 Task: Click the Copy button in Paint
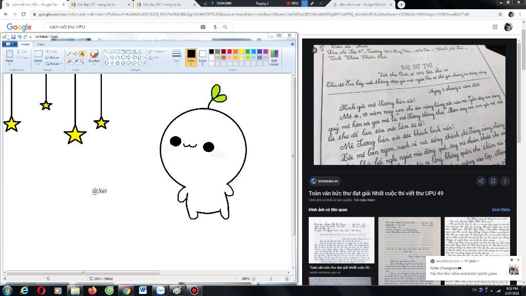pos(23,58)
